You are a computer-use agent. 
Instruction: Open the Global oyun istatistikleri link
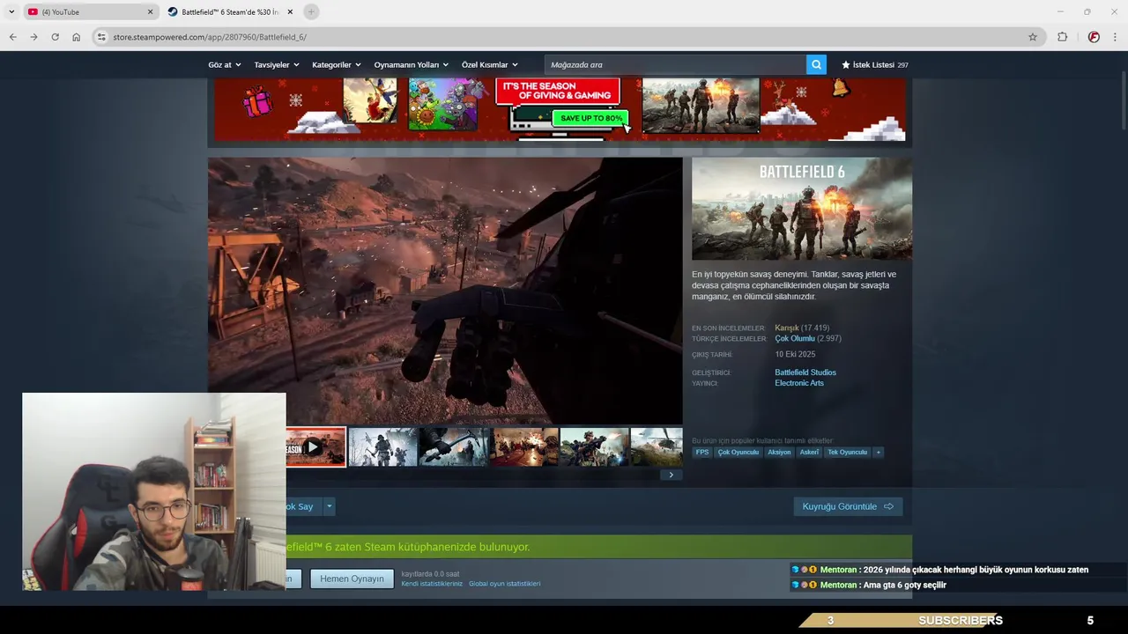(504, 584)
